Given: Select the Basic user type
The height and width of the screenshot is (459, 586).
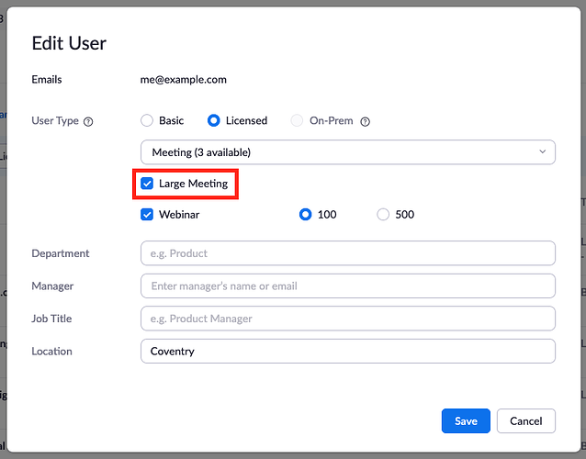Looking at the screenshot, I should [147, 120].
